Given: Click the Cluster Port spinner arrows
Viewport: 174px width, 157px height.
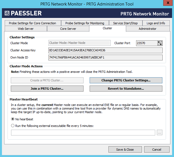Looking at the screenshot, I should coord(160,43).
